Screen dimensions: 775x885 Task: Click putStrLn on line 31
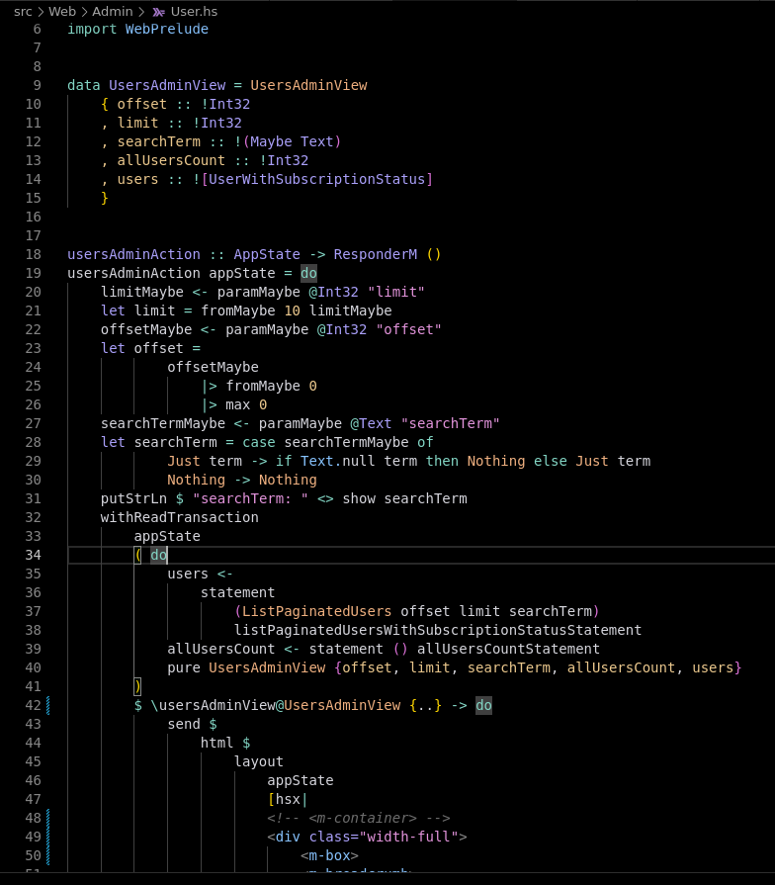click(x=133, y=499)
